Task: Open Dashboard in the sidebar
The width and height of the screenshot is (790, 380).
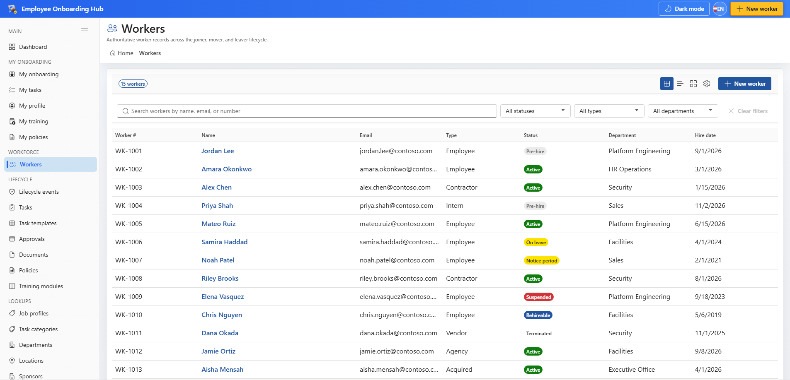Action: pyautogui.click(x=51, y=47)
